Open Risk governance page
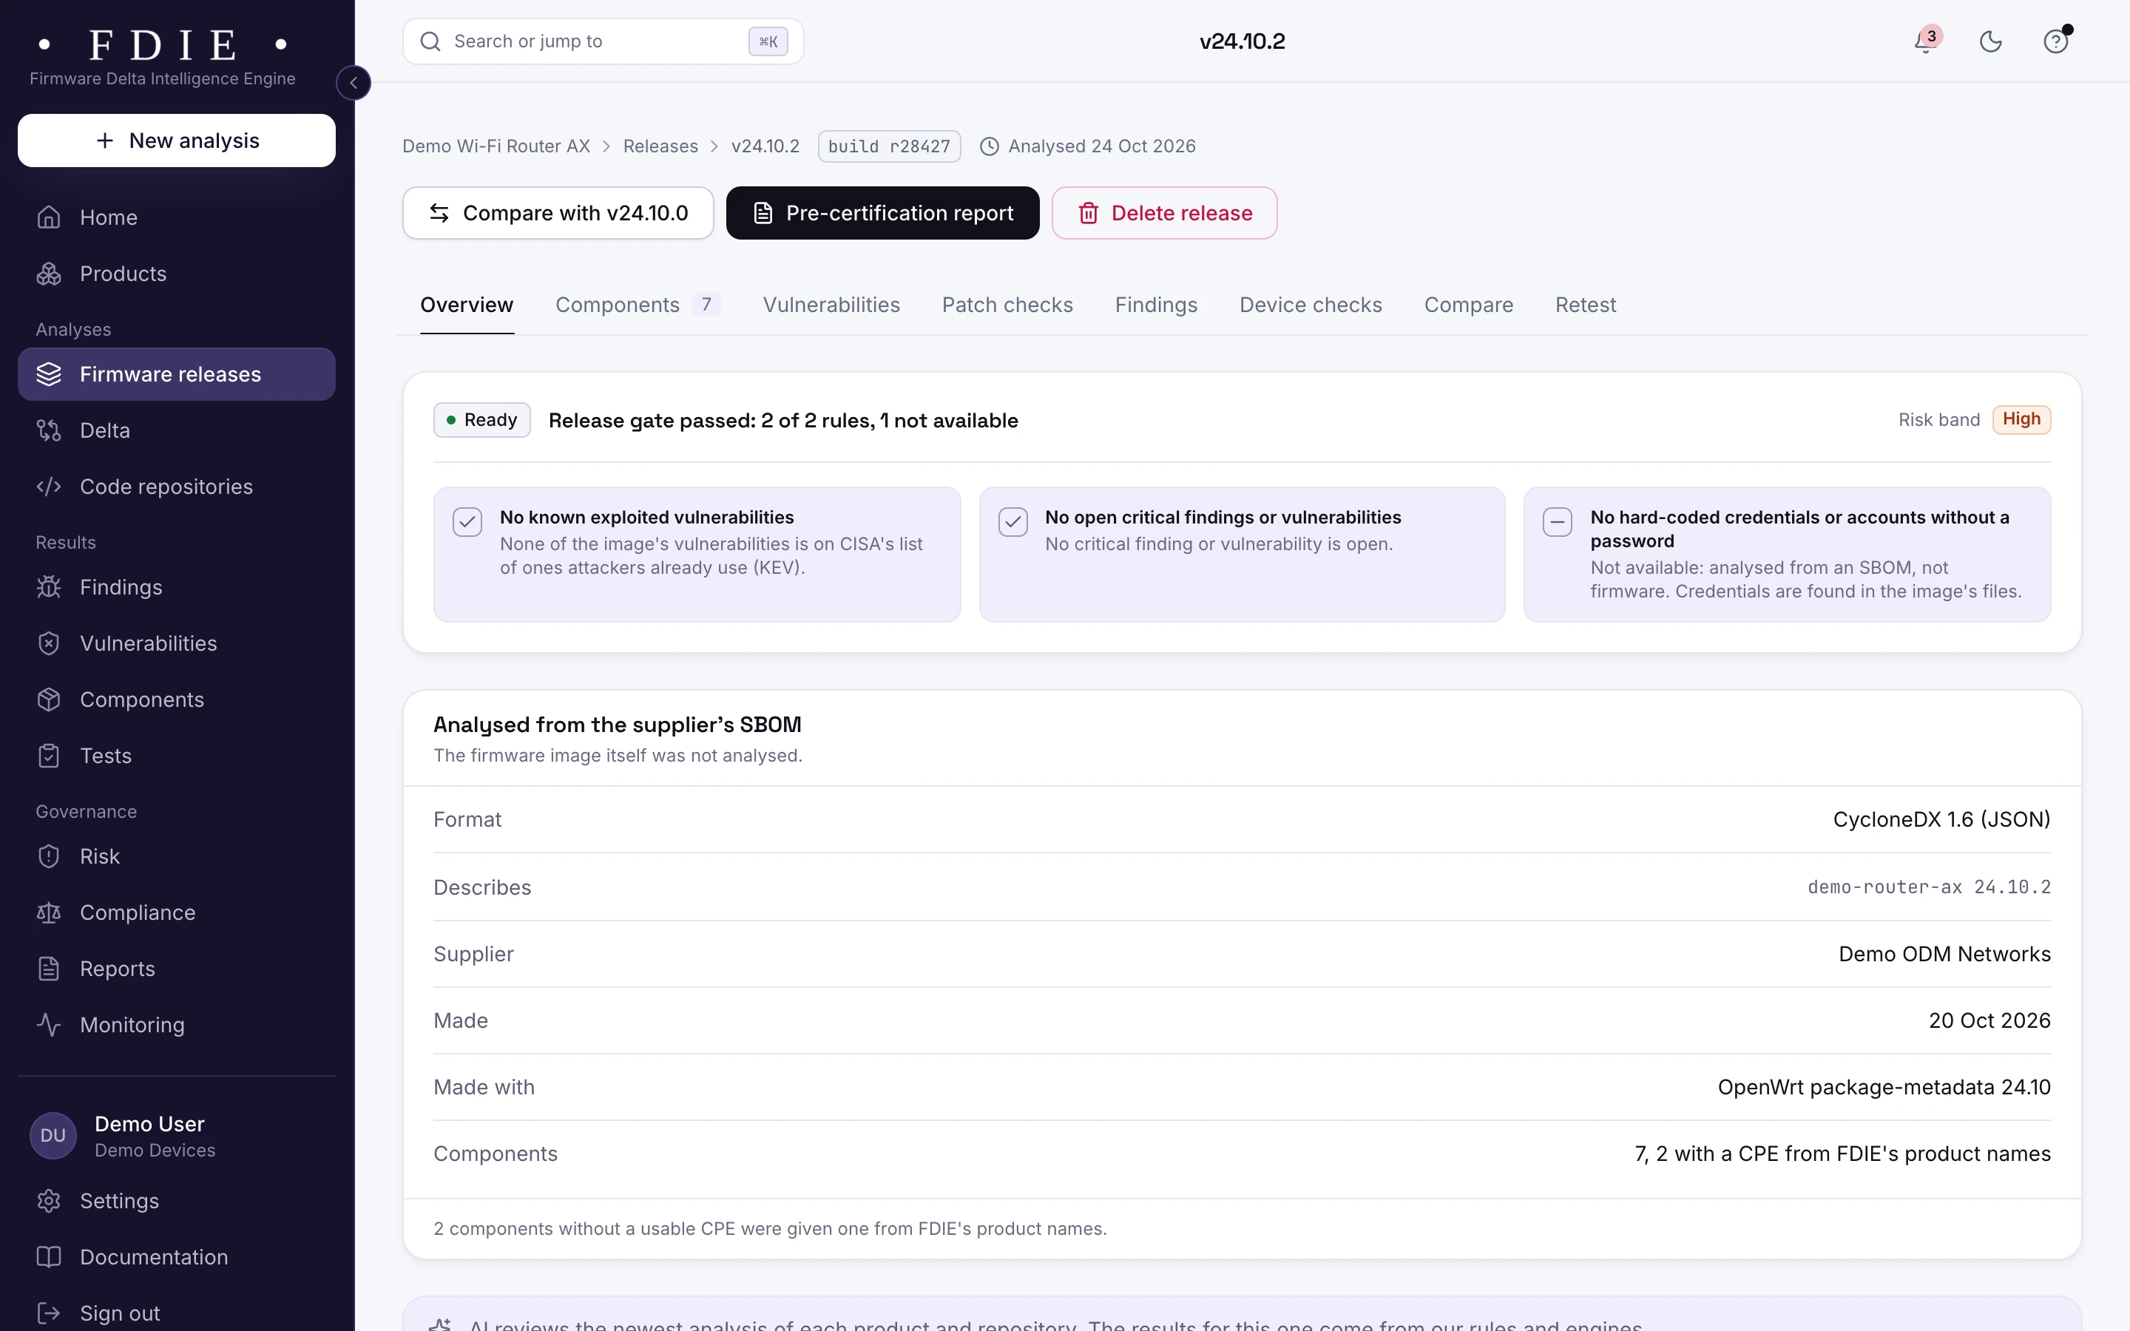Image resolution: width=2130 pixels, height=1331 pixels. click(176, 856)
